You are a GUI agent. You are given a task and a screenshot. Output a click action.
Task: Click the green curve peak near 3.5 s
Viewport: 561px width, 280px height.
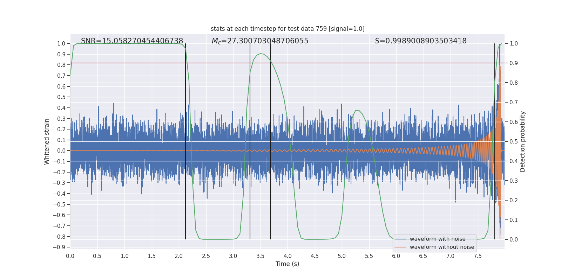coord(261,54)
